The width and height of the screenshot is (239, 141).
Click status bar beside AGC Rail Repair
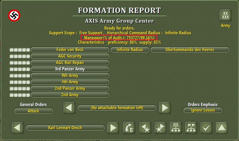[20, 63]
